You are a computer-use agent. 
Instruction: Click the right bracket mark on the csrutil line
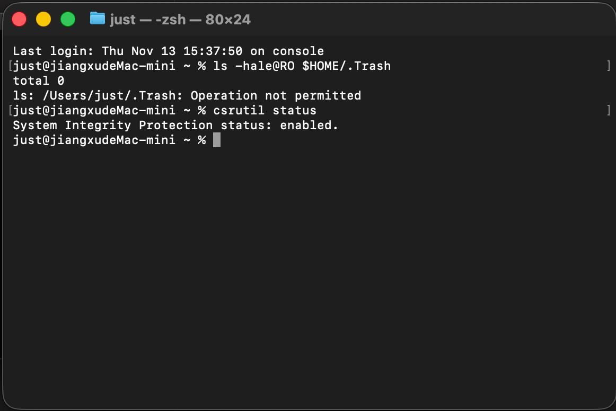pos(608,111)
